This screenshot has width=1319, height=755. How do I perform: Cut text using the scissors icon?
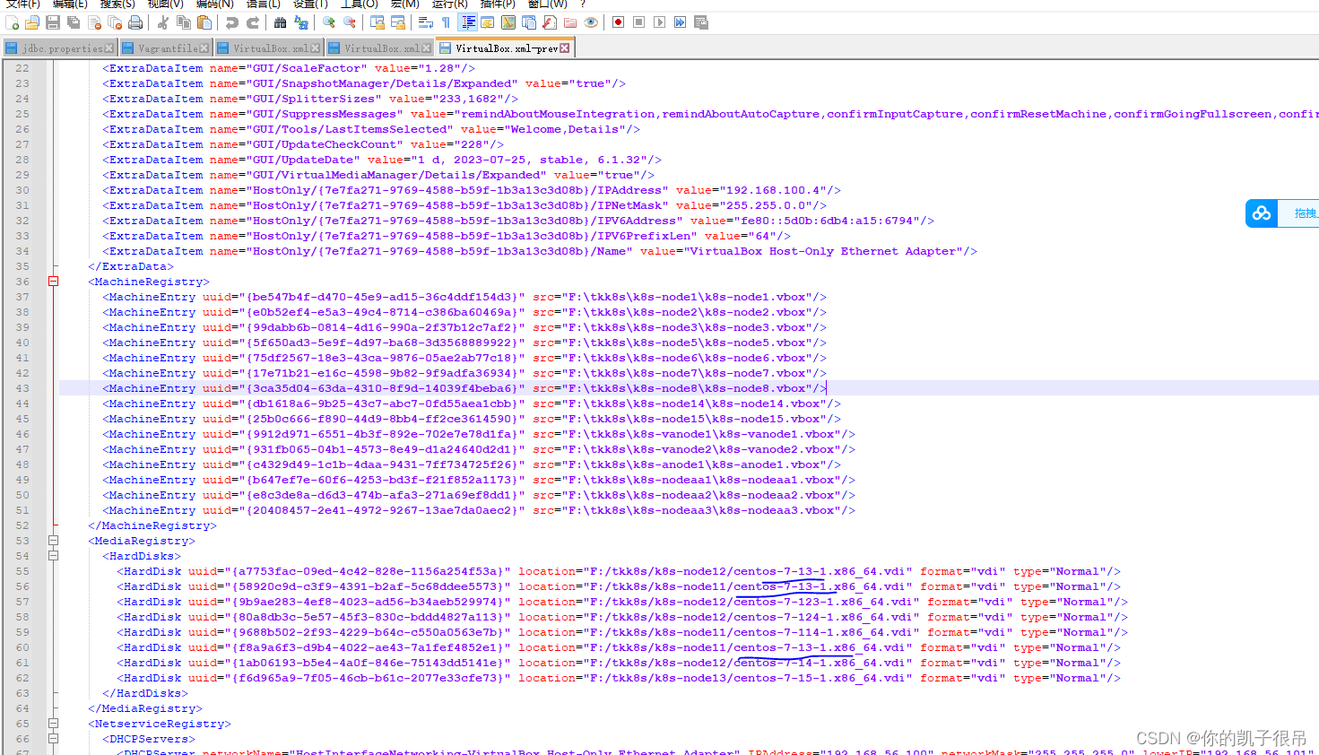click(x=161, y=24)
